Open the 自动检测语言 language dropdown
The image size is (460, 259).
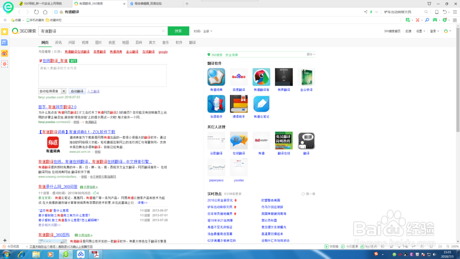point(52,91)
